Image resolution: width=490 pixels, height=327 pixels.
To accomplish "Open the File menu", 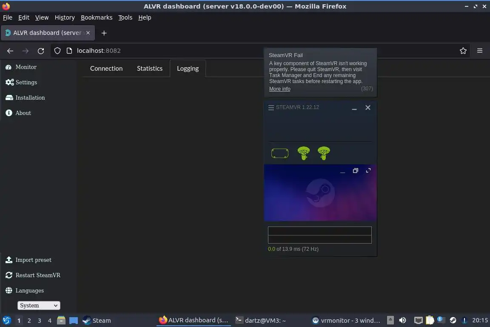I will pos(8,17).
